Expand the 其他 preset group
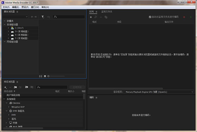 6,123
